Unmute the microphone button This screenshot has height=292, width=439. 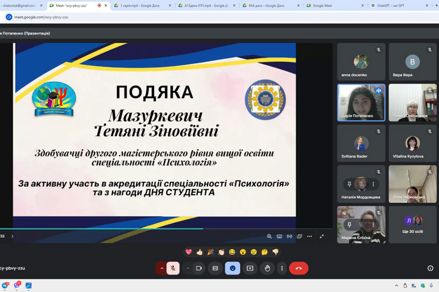[x=173, y=268]
